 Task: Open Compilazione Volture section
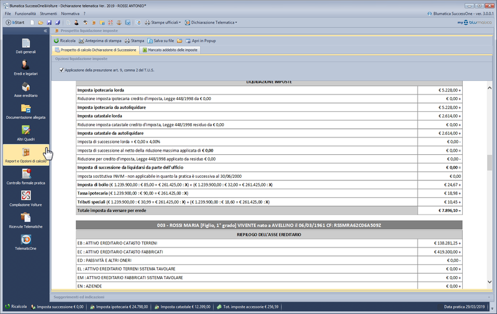tap(25, 199)
